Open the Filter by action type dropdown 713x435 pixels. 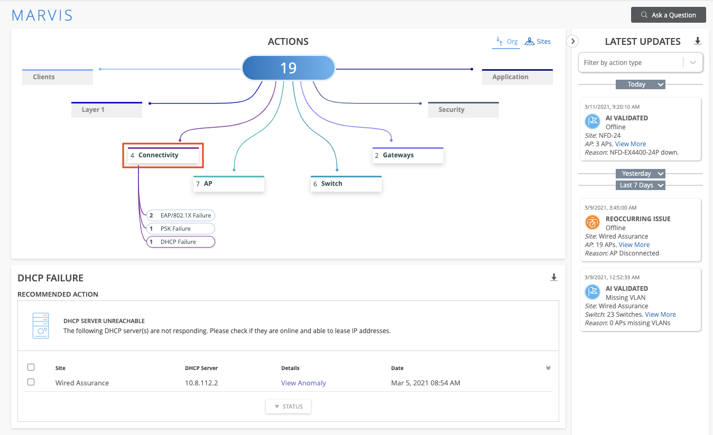(x=640, y=62)
